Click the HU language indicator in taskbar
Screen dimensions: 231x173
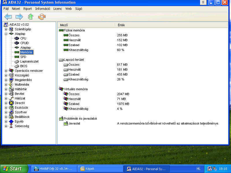click(198, 169)
